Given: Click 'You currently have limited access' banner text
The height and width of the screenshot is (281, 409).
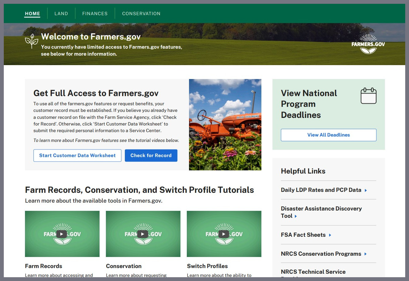Looking at the screenshot, I should click(x=112, y=51).
